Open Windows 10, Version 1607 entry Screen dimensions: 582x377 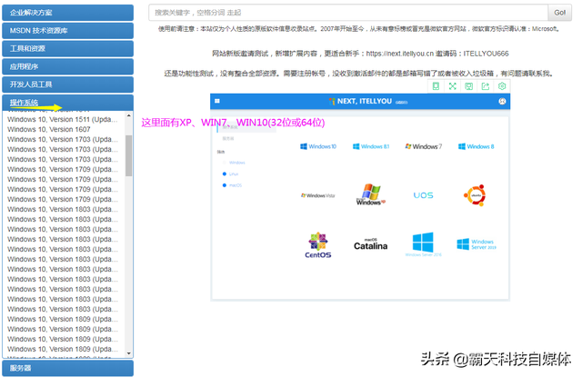(48, 129)
